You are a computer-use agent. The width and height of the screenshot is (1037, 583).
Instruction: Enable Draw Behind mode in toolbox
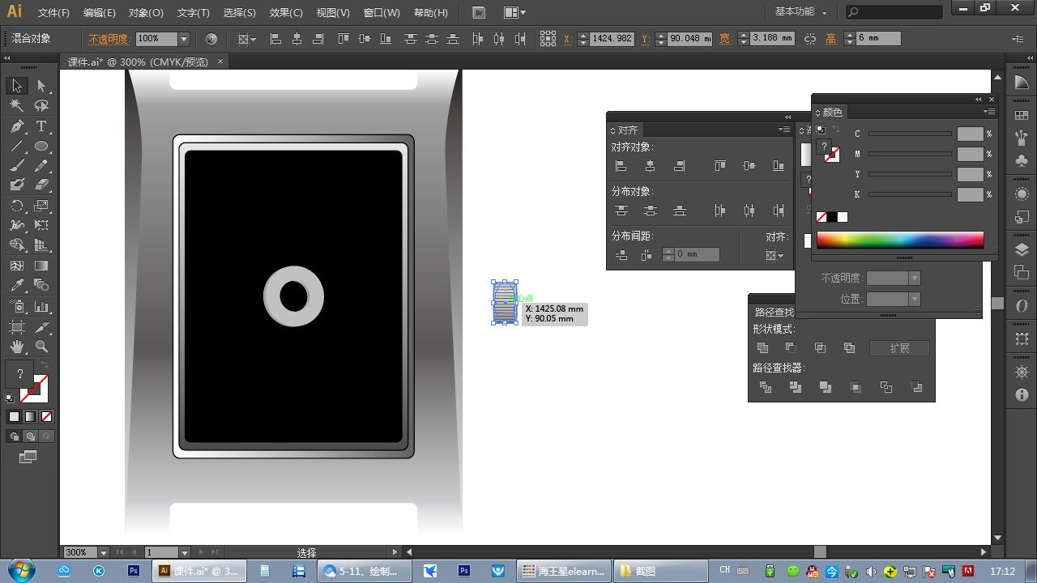[30, 436]
